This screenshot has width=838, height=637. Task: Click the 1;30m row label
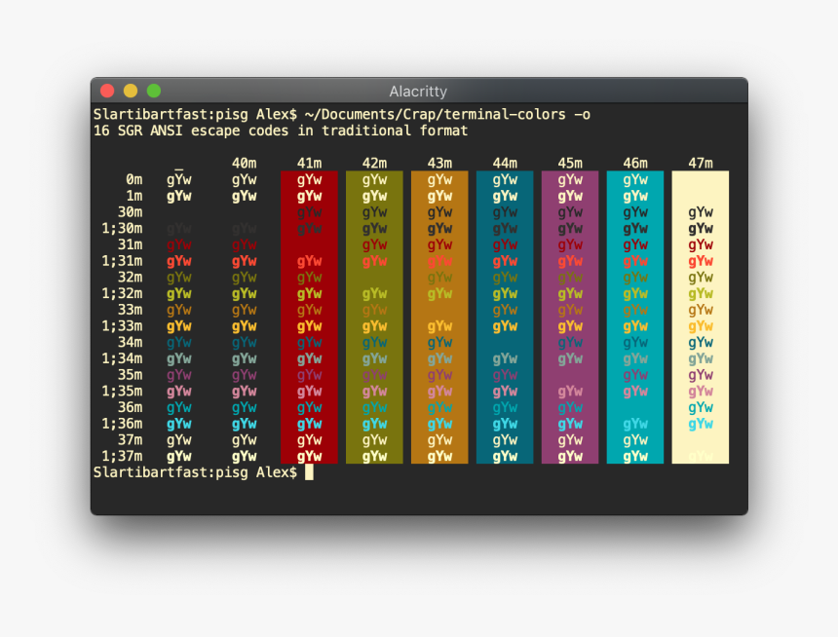(123, 229)
